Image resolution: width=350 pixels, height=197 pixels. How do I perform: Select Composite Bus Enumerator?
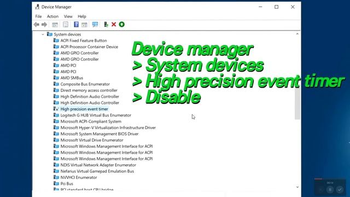[85, 84]
